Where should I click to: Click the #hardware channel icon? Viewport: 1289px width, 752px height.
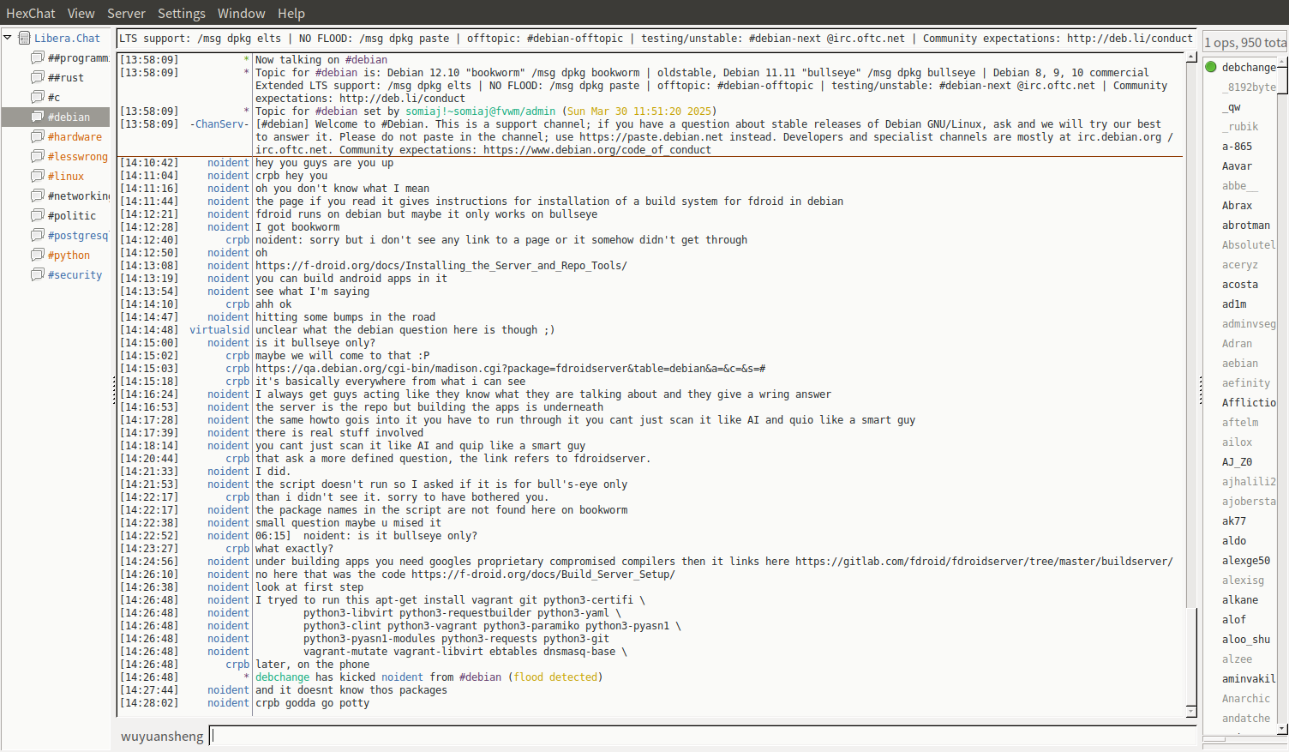tap(38, 136)
